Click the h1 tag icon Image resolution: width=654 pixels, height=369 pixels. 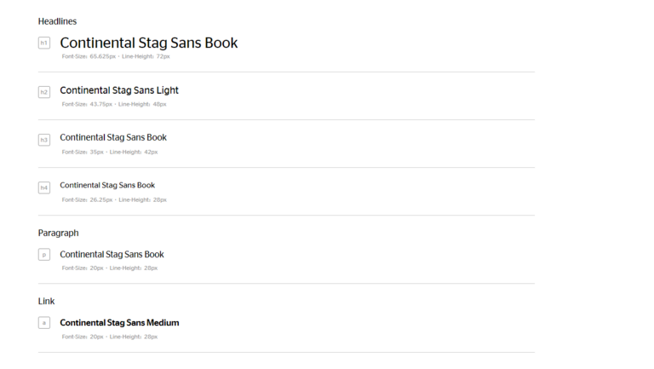44,43
